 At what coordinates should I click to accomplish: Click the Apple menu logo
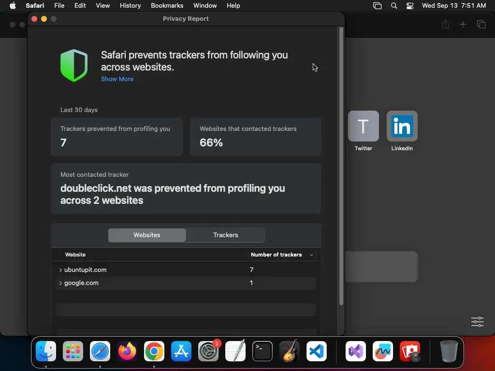click(x=13, y=6)
